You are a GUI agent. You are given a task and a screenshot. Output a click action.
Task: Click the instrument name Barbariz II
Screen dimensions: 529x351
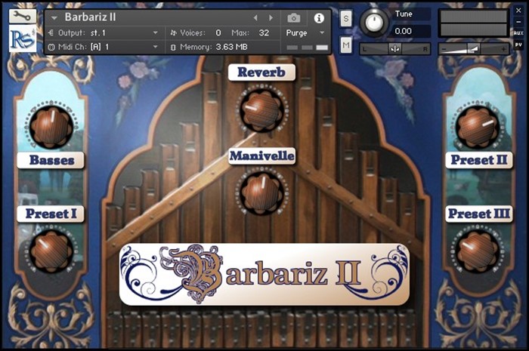point(90,17)
